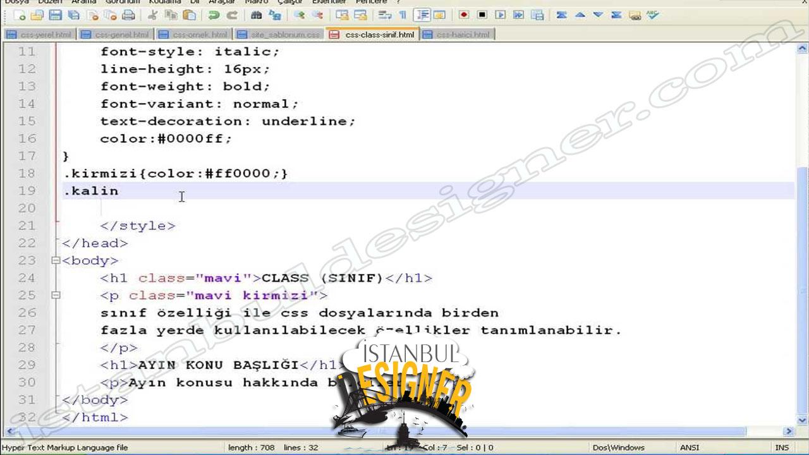Click line number 20 in the margin
The height and width of the screenshot is (455, 809).
tap(27, 208)
